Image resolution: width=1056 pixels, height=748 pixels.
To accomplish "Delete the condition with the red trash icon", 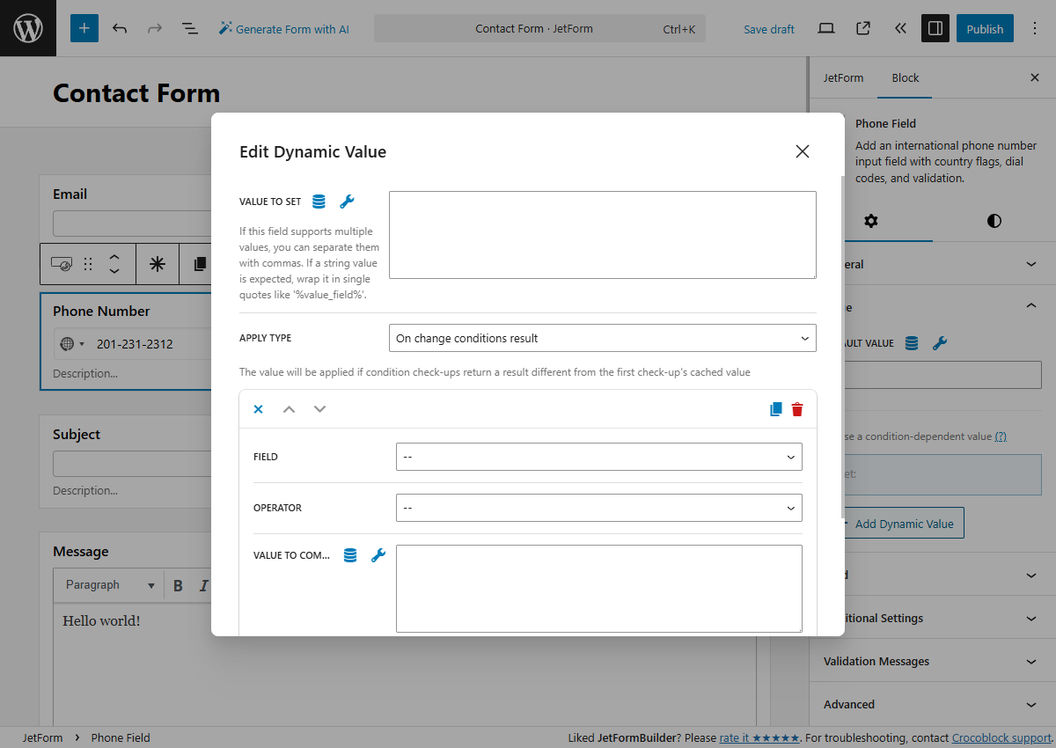I will pyautogui.click(x=797, y=409).
